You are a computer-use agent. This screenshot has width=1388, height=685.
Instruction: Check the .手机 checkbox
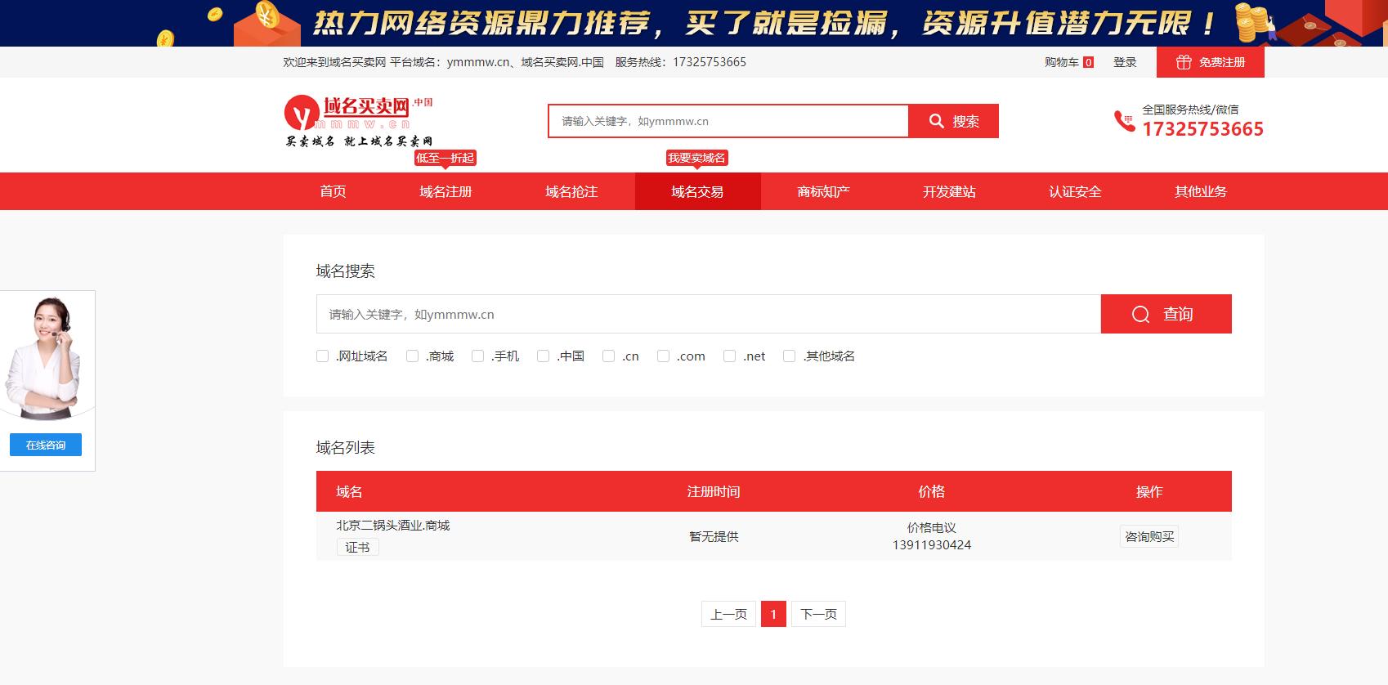coord(477,356)
